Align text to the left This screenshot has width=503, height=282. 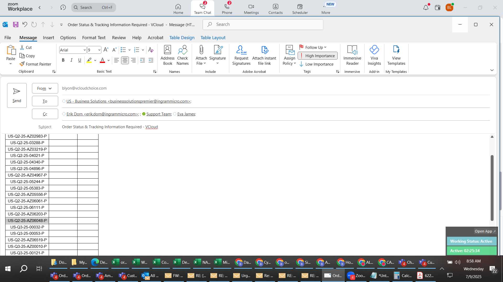117,60
